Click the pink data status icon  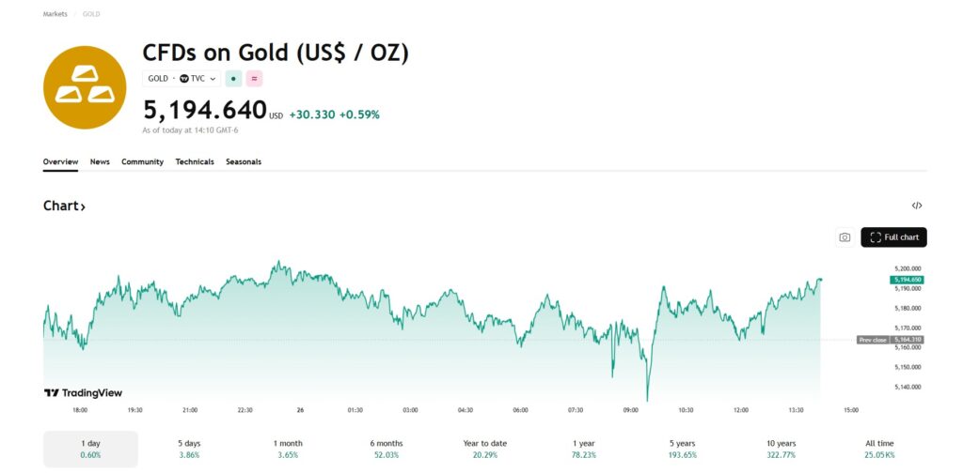click(254, 79)
